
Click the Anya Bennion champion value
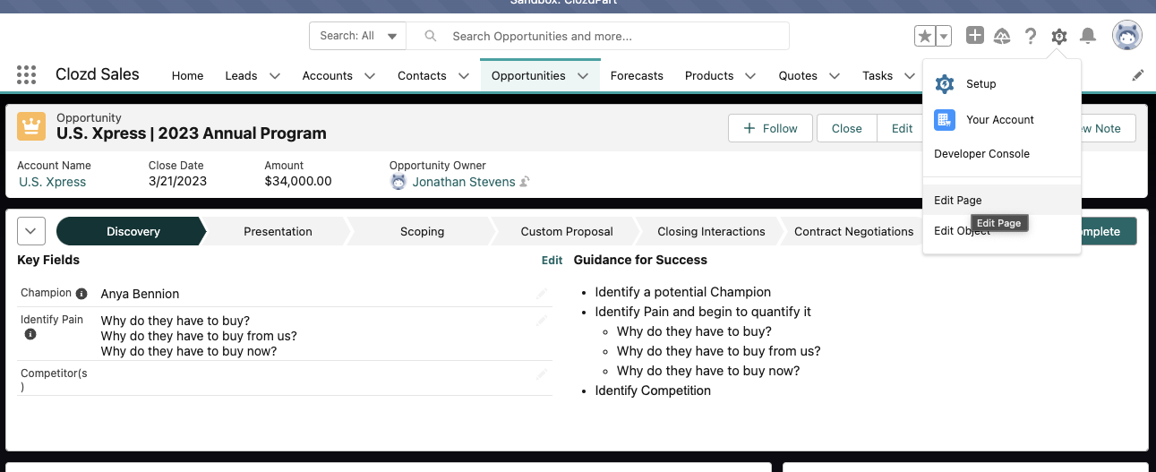(x=140, y=294)
